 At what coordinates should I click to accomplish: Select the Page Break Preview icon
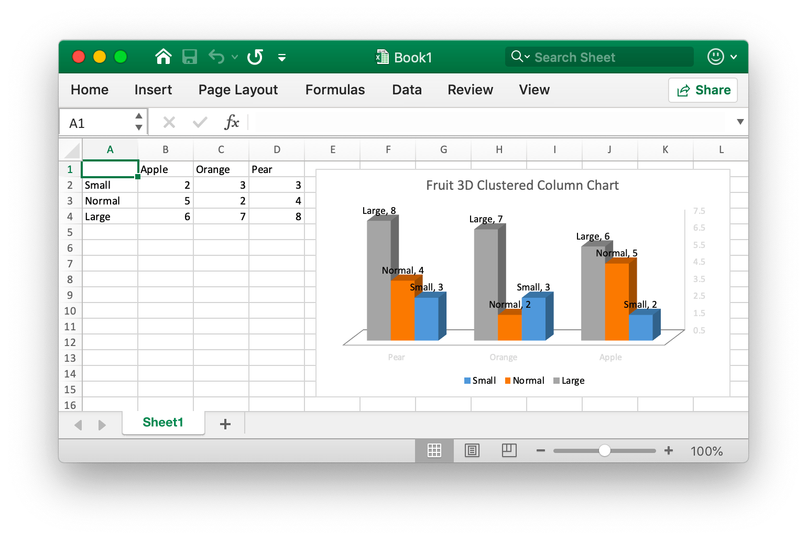(x=509, y=450)
